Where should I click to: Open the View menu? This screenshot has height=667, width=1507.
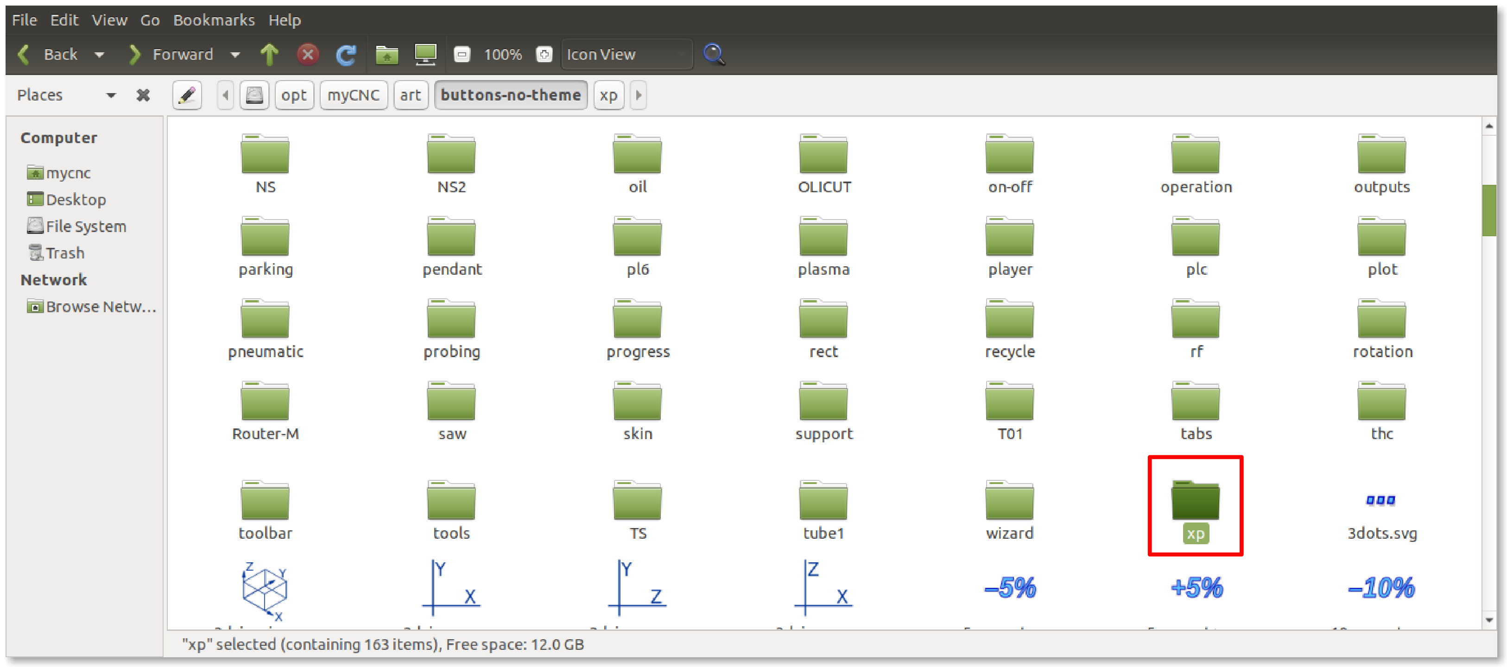[109, 20]
